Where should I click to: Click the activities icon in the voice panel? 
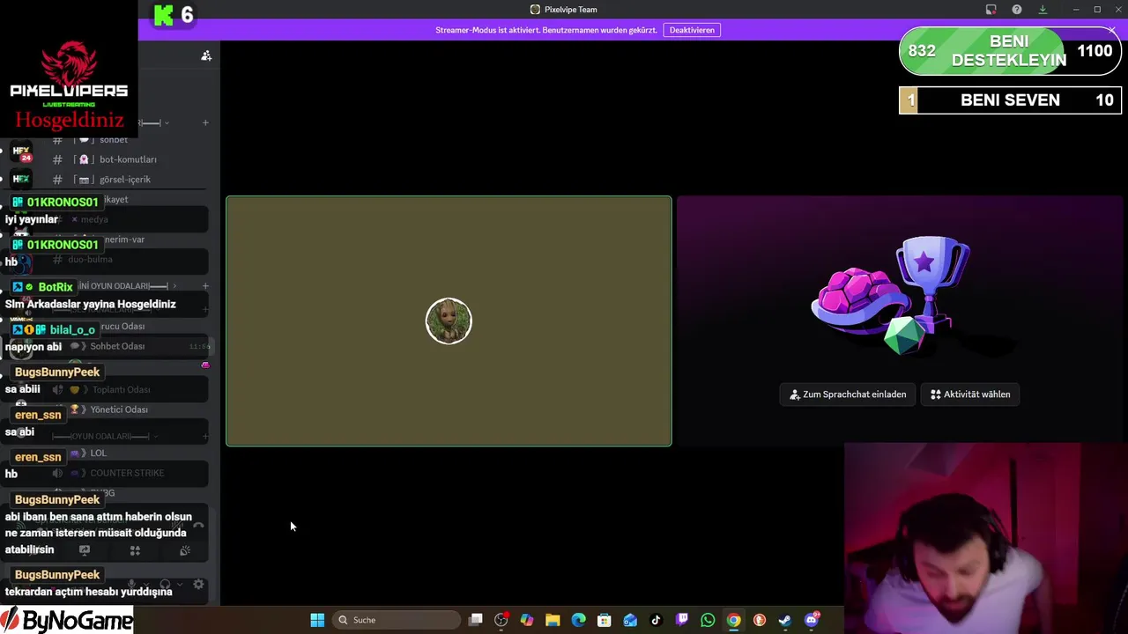coord(135,550)
